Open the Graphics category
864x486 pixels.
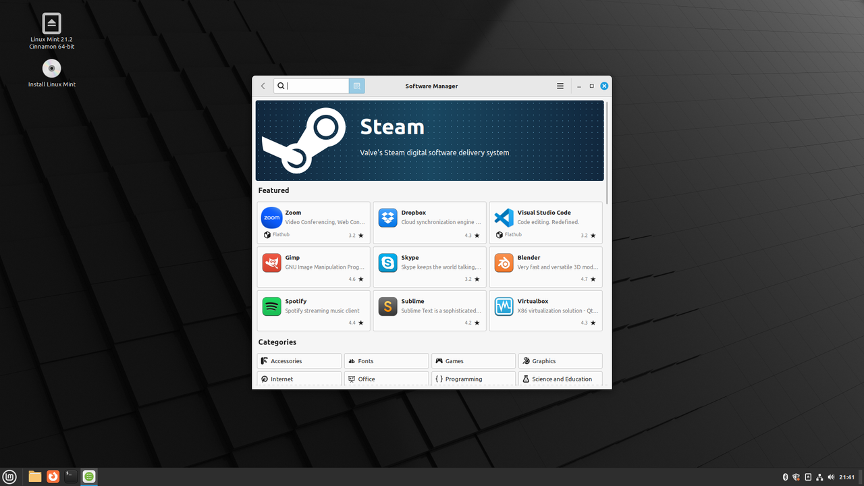(560, 361)
